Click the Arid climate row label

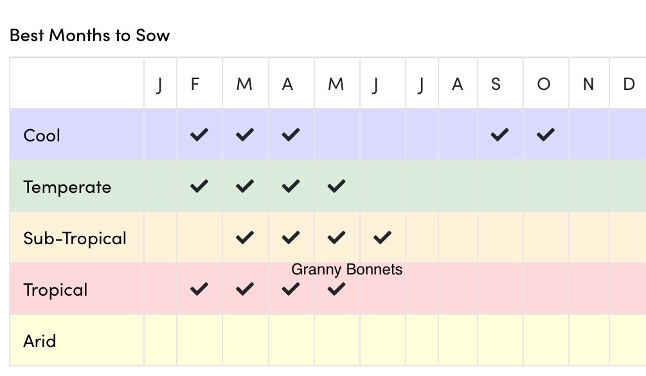point(40,341)
